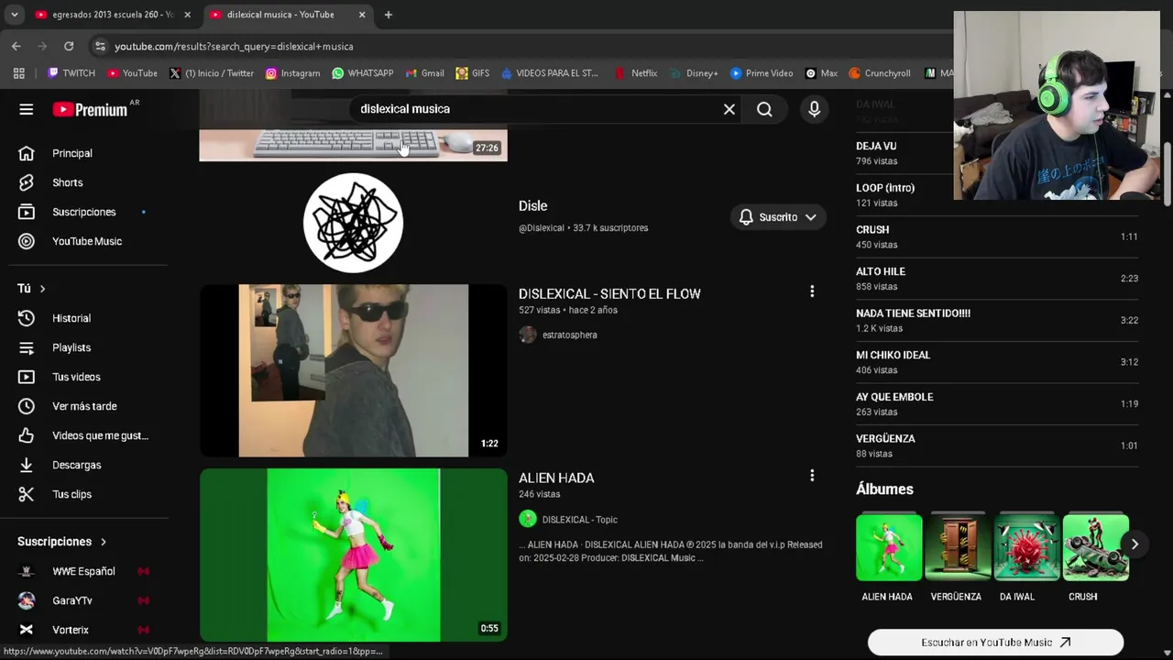Open the Crunchyroll bookmark

tap(880, 73)
